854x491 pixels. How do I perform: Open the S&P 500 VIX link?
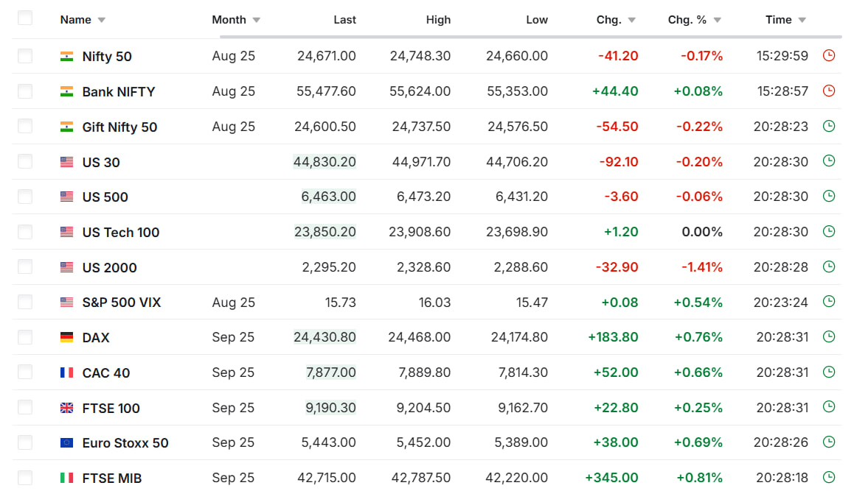121,303
